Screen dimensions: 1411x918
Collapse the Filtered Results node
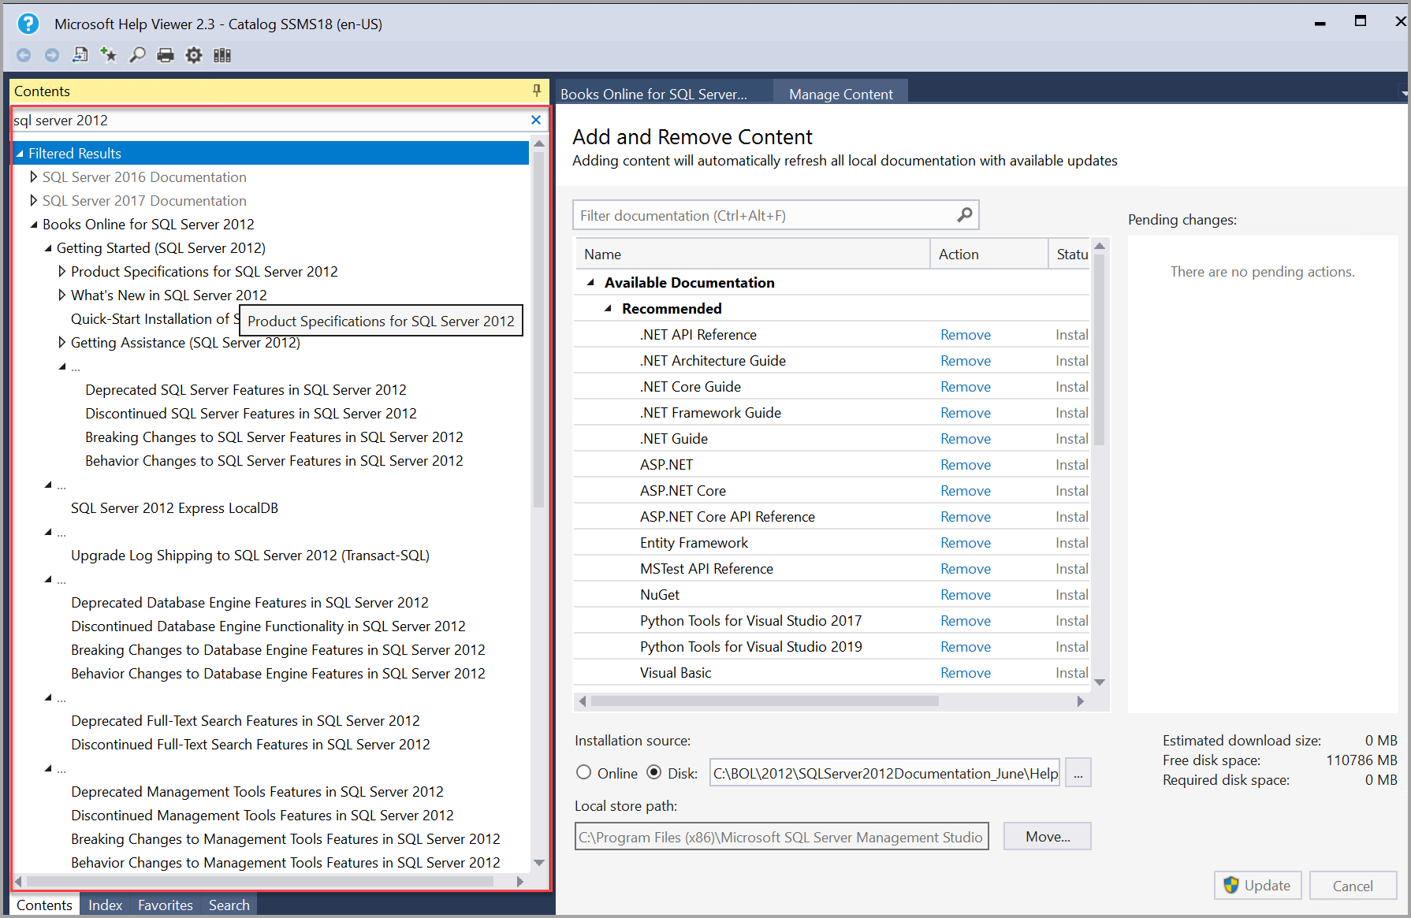coord(20,153)
